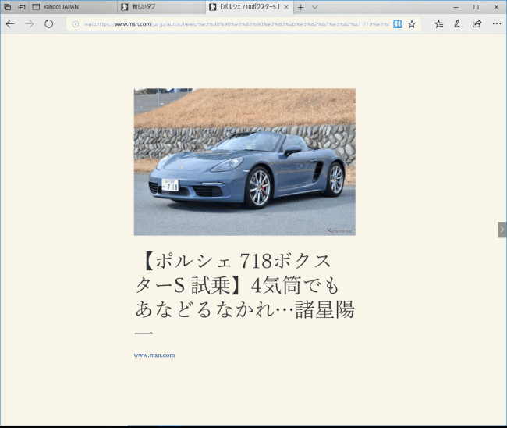The height and width of the screenshot is (428, 507).
Task: Open a new tab with plus button
Action: click(x=301, y=7)
